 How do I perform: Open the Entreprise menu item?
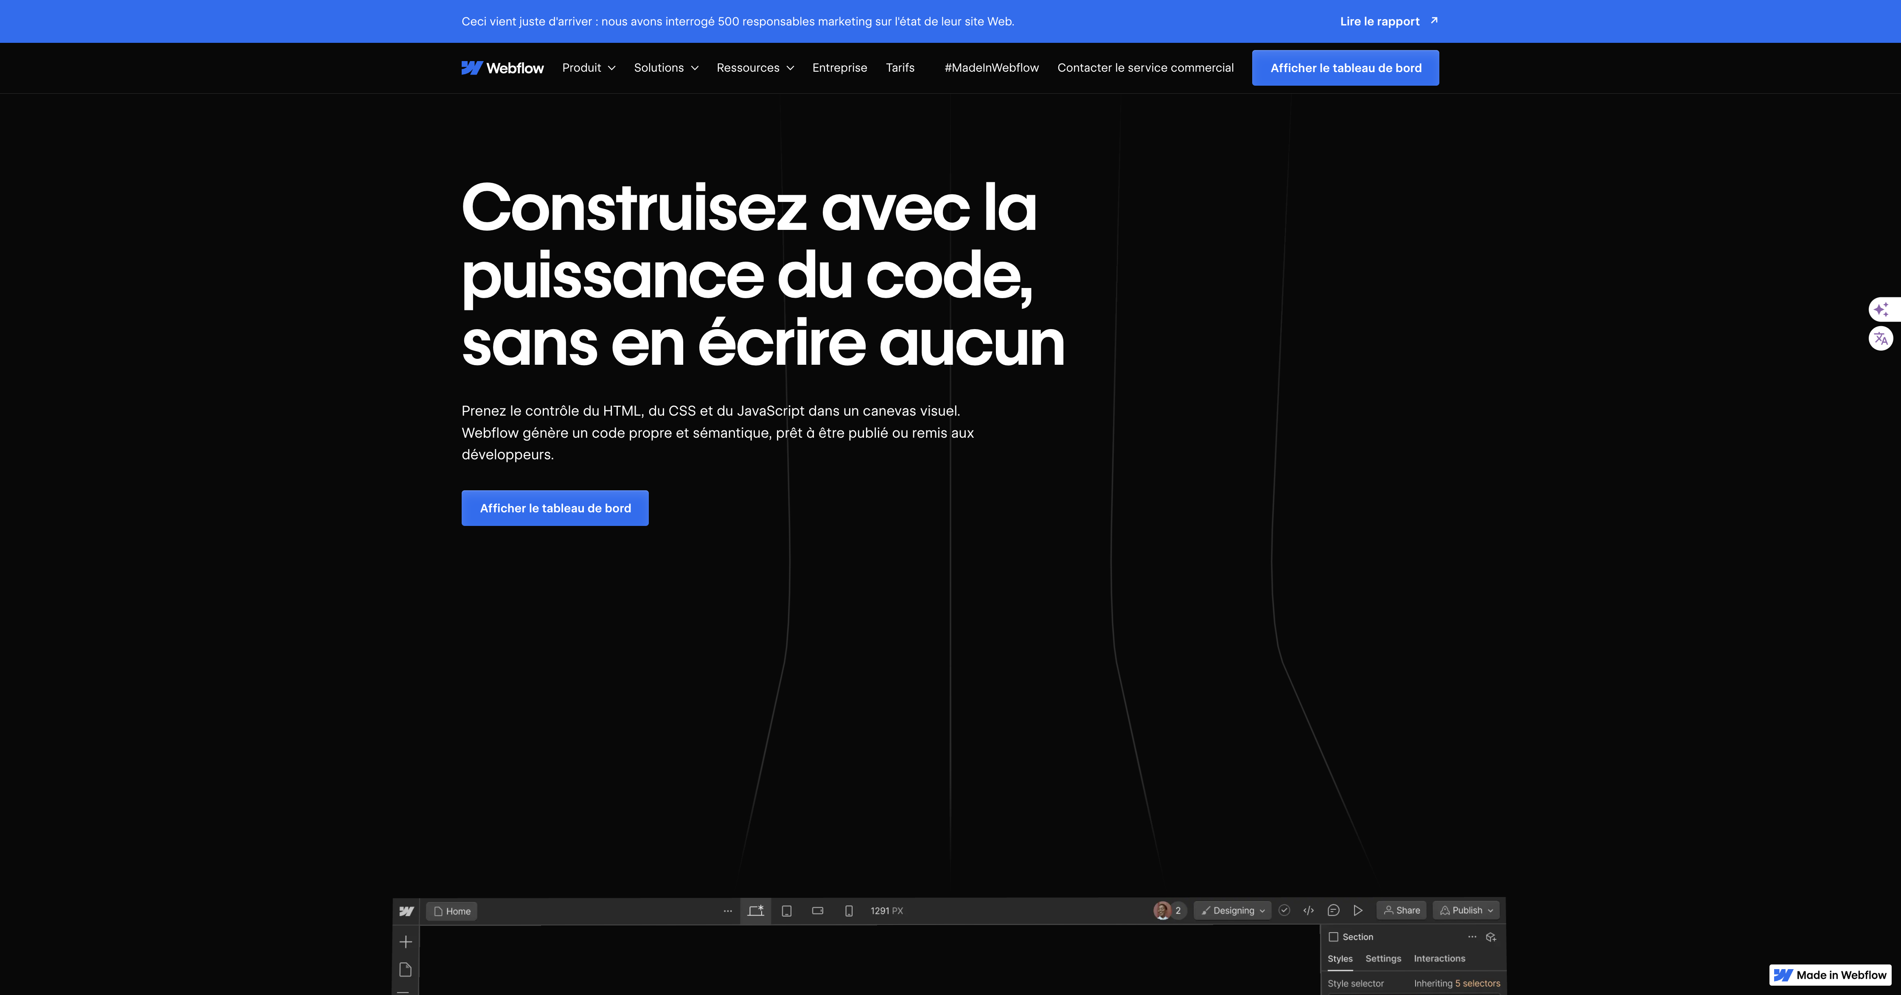839,67
